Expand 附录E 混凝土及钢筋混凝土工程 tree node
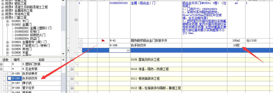This screenshot has height=93, width=273. (3, 7)
